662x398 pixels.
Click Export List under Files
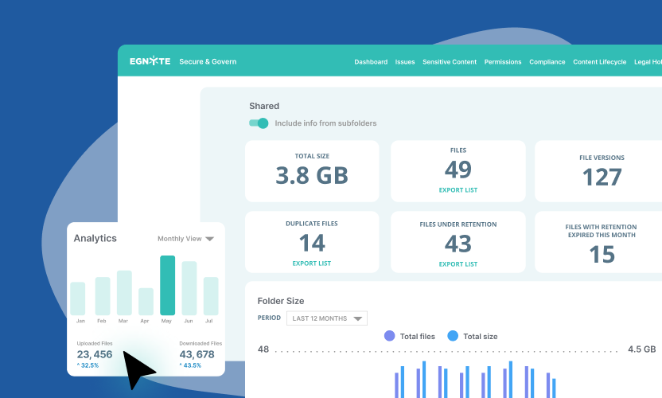tap(458, 190)
